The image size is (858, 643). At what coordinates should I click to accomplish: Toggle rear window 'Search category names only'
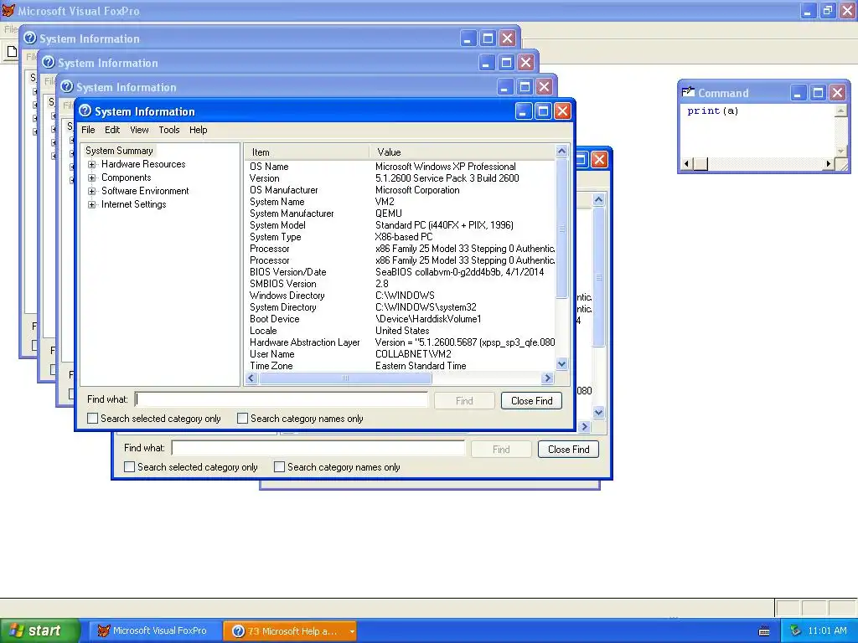279,467
